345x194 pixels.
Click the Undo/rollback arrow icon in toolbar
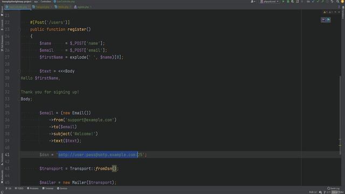point(332,2)
